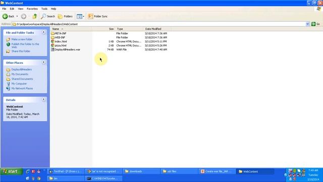Launch Folder Sync from toolbar
Image resolution: width=323 pixels, height=182 pixels.
pyautogui.click(x=97, y=16)
